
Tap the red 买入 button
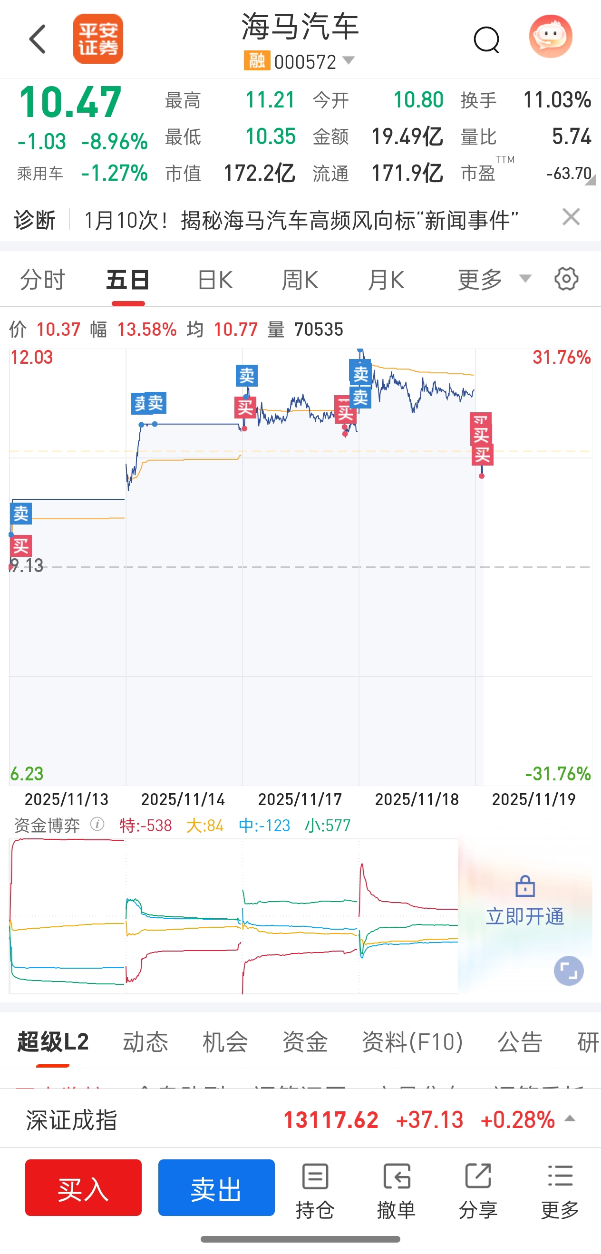click(83, 1188)
